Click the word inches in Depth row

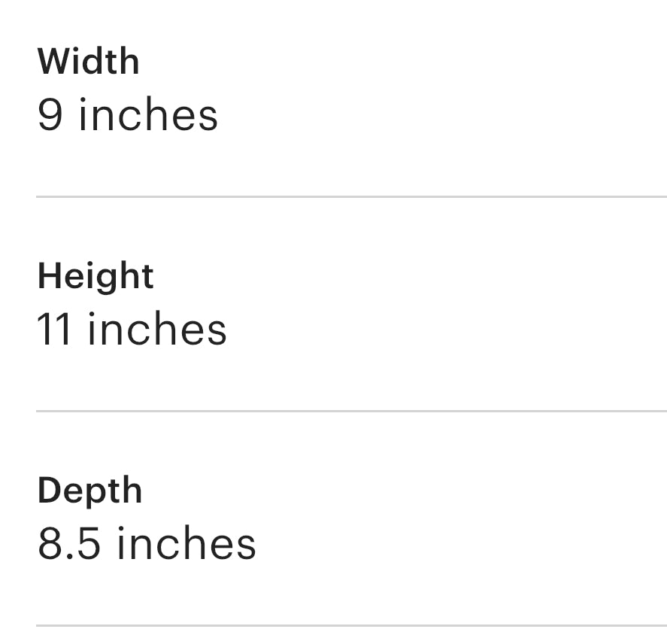pos(186,542)
